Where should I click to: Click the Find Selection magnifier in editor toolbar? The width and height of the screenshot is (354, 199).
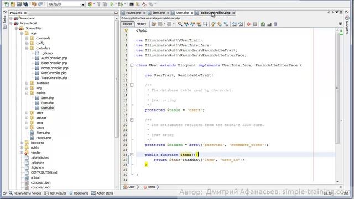(180, 24)
